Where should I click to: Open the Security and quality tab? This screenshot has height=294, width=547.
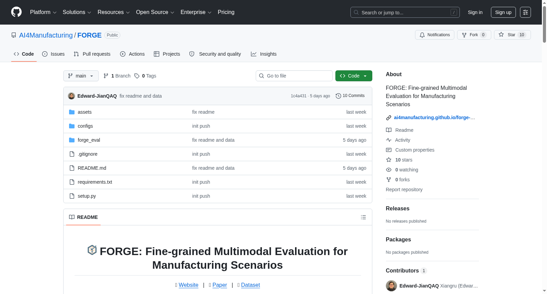pyautogui.click(x=215, y=54)
